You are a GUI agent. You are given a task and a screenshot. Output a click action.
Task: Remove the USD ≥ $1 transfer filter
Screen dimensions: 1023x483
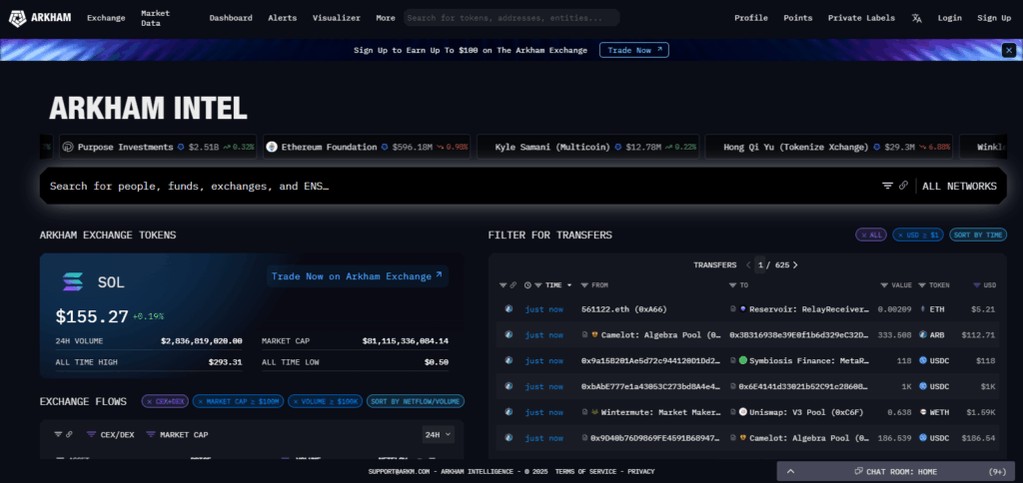coord(898,235)
